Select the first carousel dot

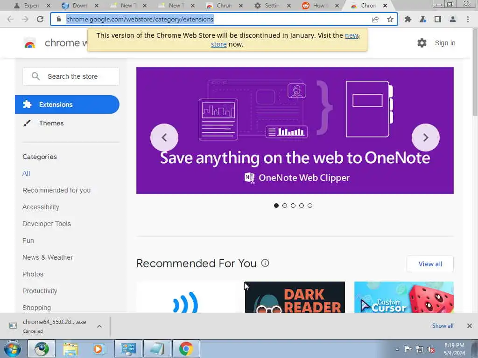pyautogui.click(x=276, y=206)
